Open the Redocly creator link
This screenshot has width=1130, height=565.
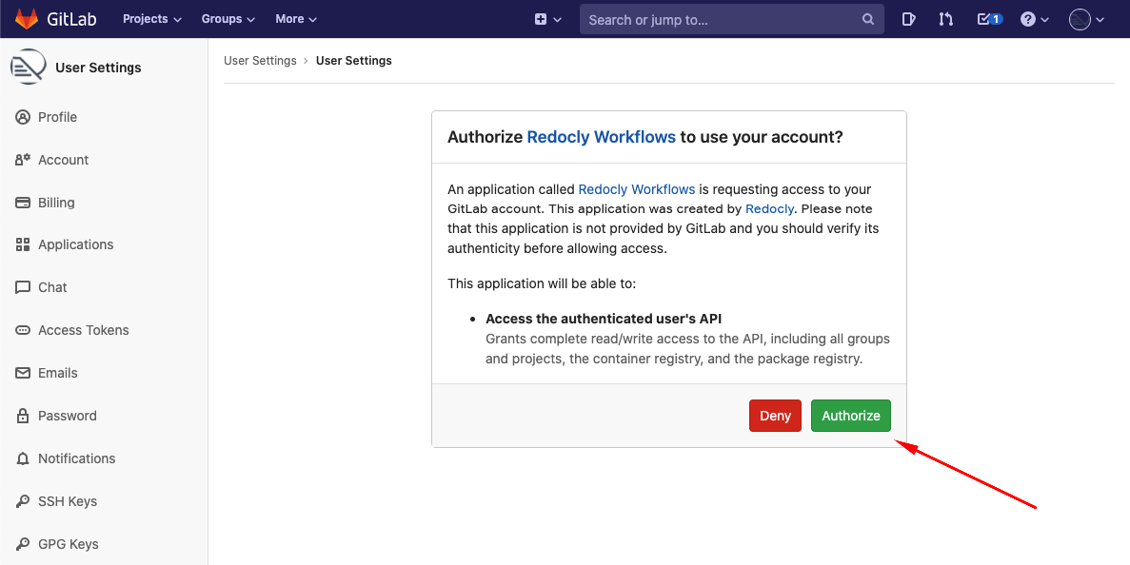(769, 208)
